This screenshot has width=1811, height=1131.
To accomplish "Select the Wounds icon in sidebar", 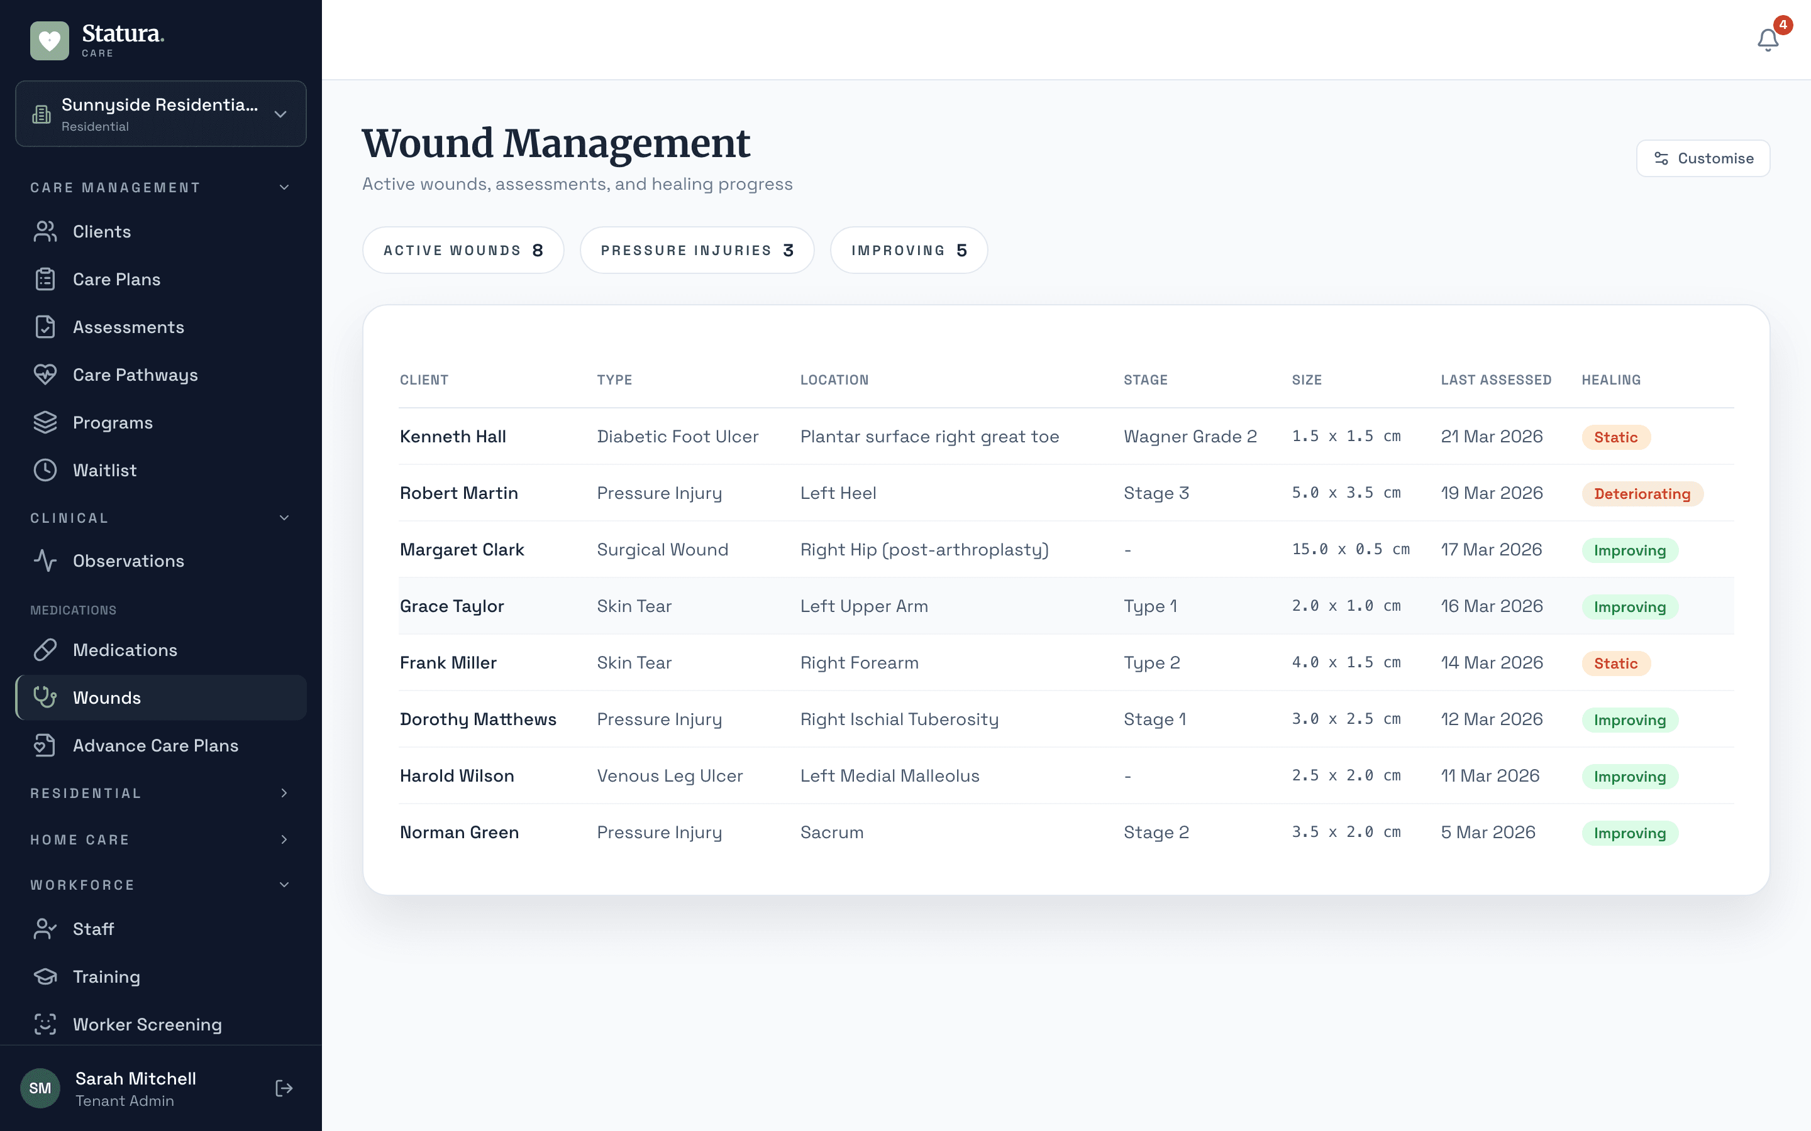I will point(45,697).
